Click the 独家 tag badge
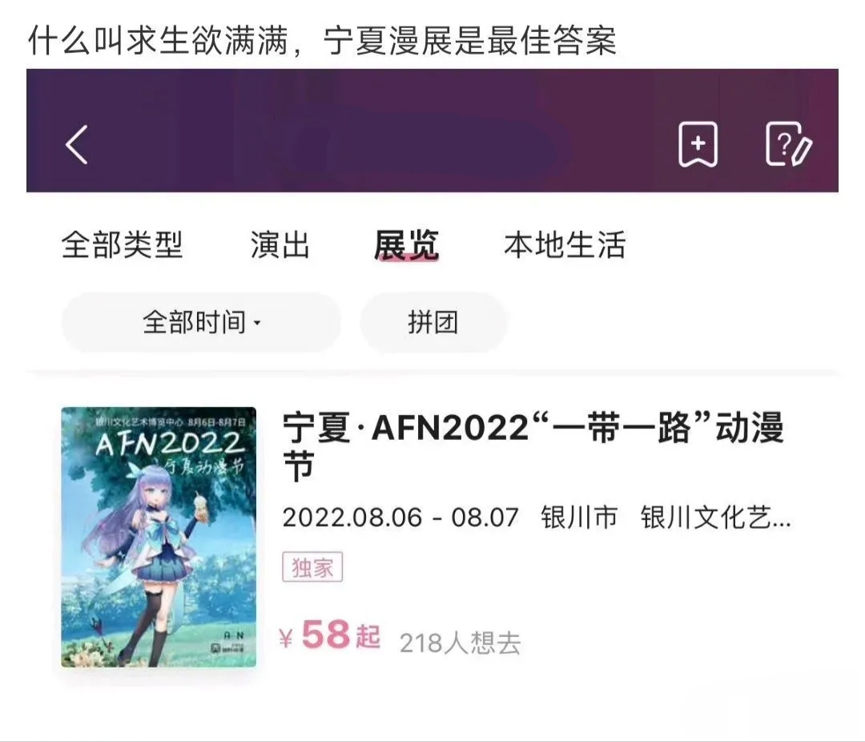 (313, 567)
